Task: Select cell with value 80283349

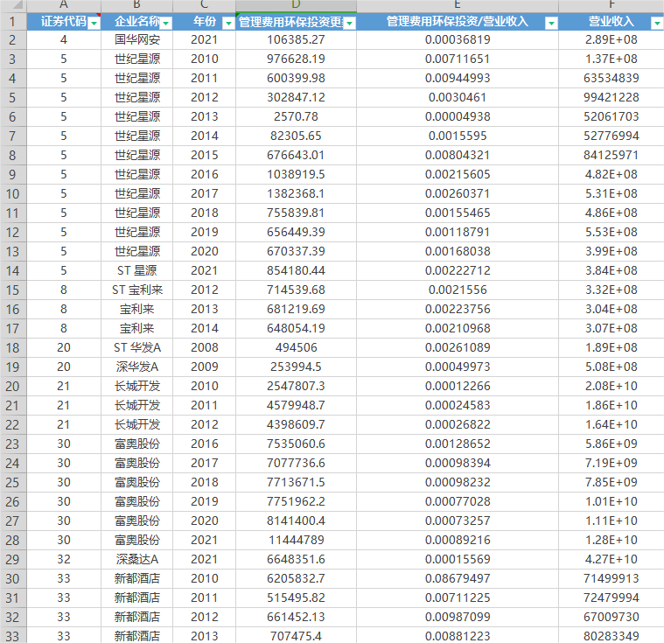Action: [611, 635]
